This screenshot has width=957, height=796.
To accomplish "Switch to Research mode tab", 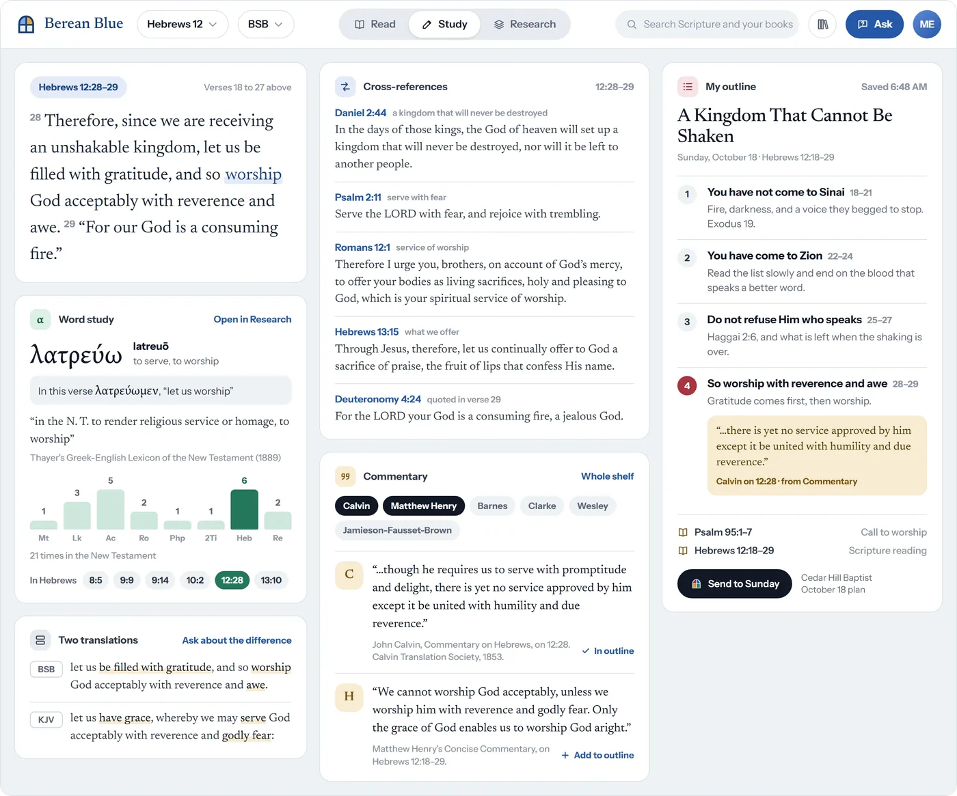I will coord(524,24).
